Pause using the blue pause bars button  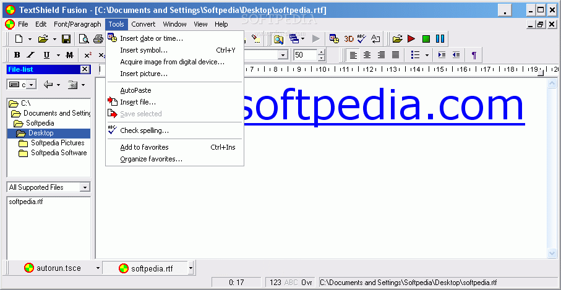tap(440, 38)
